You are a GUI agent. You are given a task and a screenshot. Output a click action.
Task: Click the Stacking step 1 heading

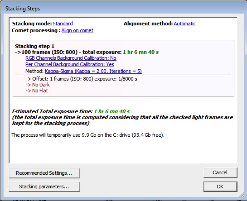pyautogui.click(x=34, y=46)
